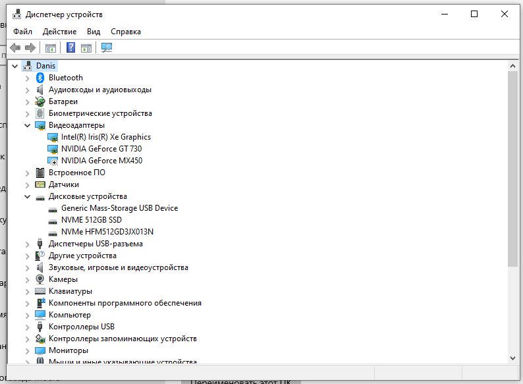Click the scrollbar down arrow
523x384 pixels.
pyautogui.click(x=512, y=358)
